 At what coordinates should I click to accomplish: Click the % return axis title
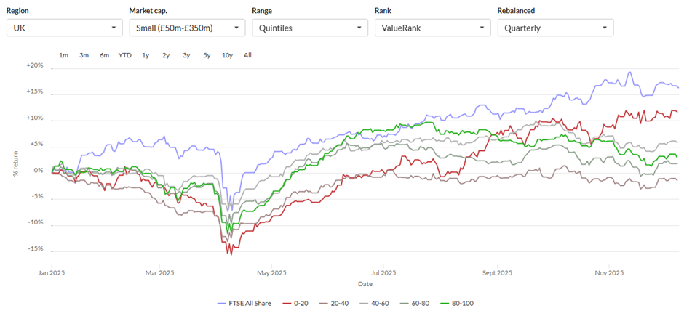coord(15,165)
